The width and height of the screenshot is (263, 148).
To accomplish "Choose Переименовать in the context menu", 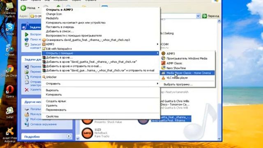I will (100, 110).
